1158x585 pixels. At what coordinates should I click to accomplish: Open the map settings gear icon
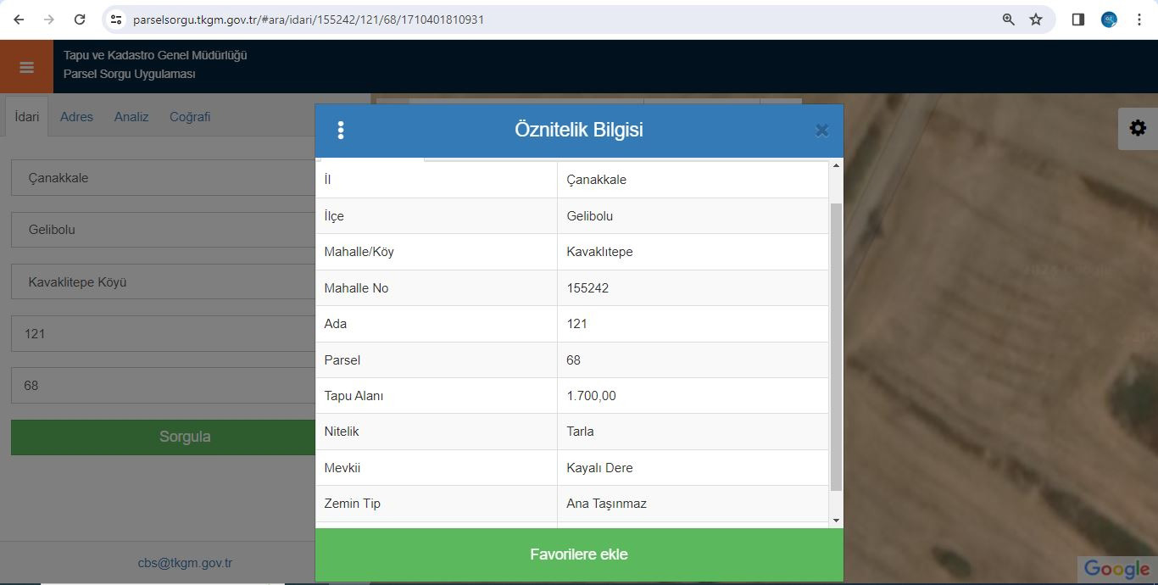[1138, 128]
